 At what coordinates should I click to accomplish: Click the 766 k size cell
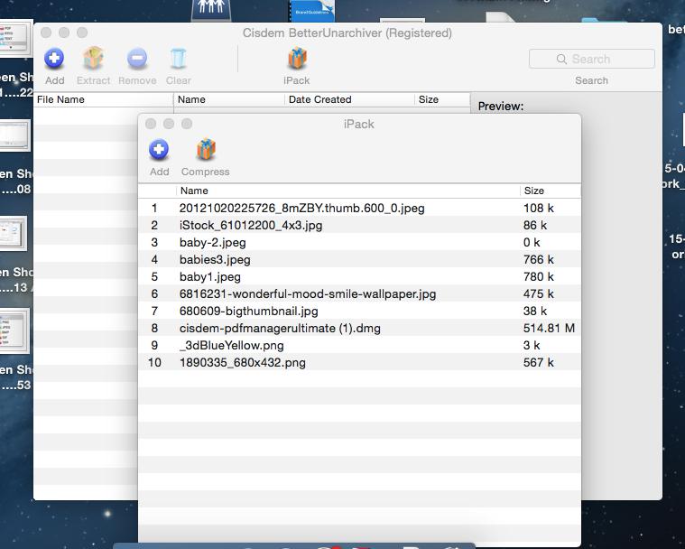point(538,259)
